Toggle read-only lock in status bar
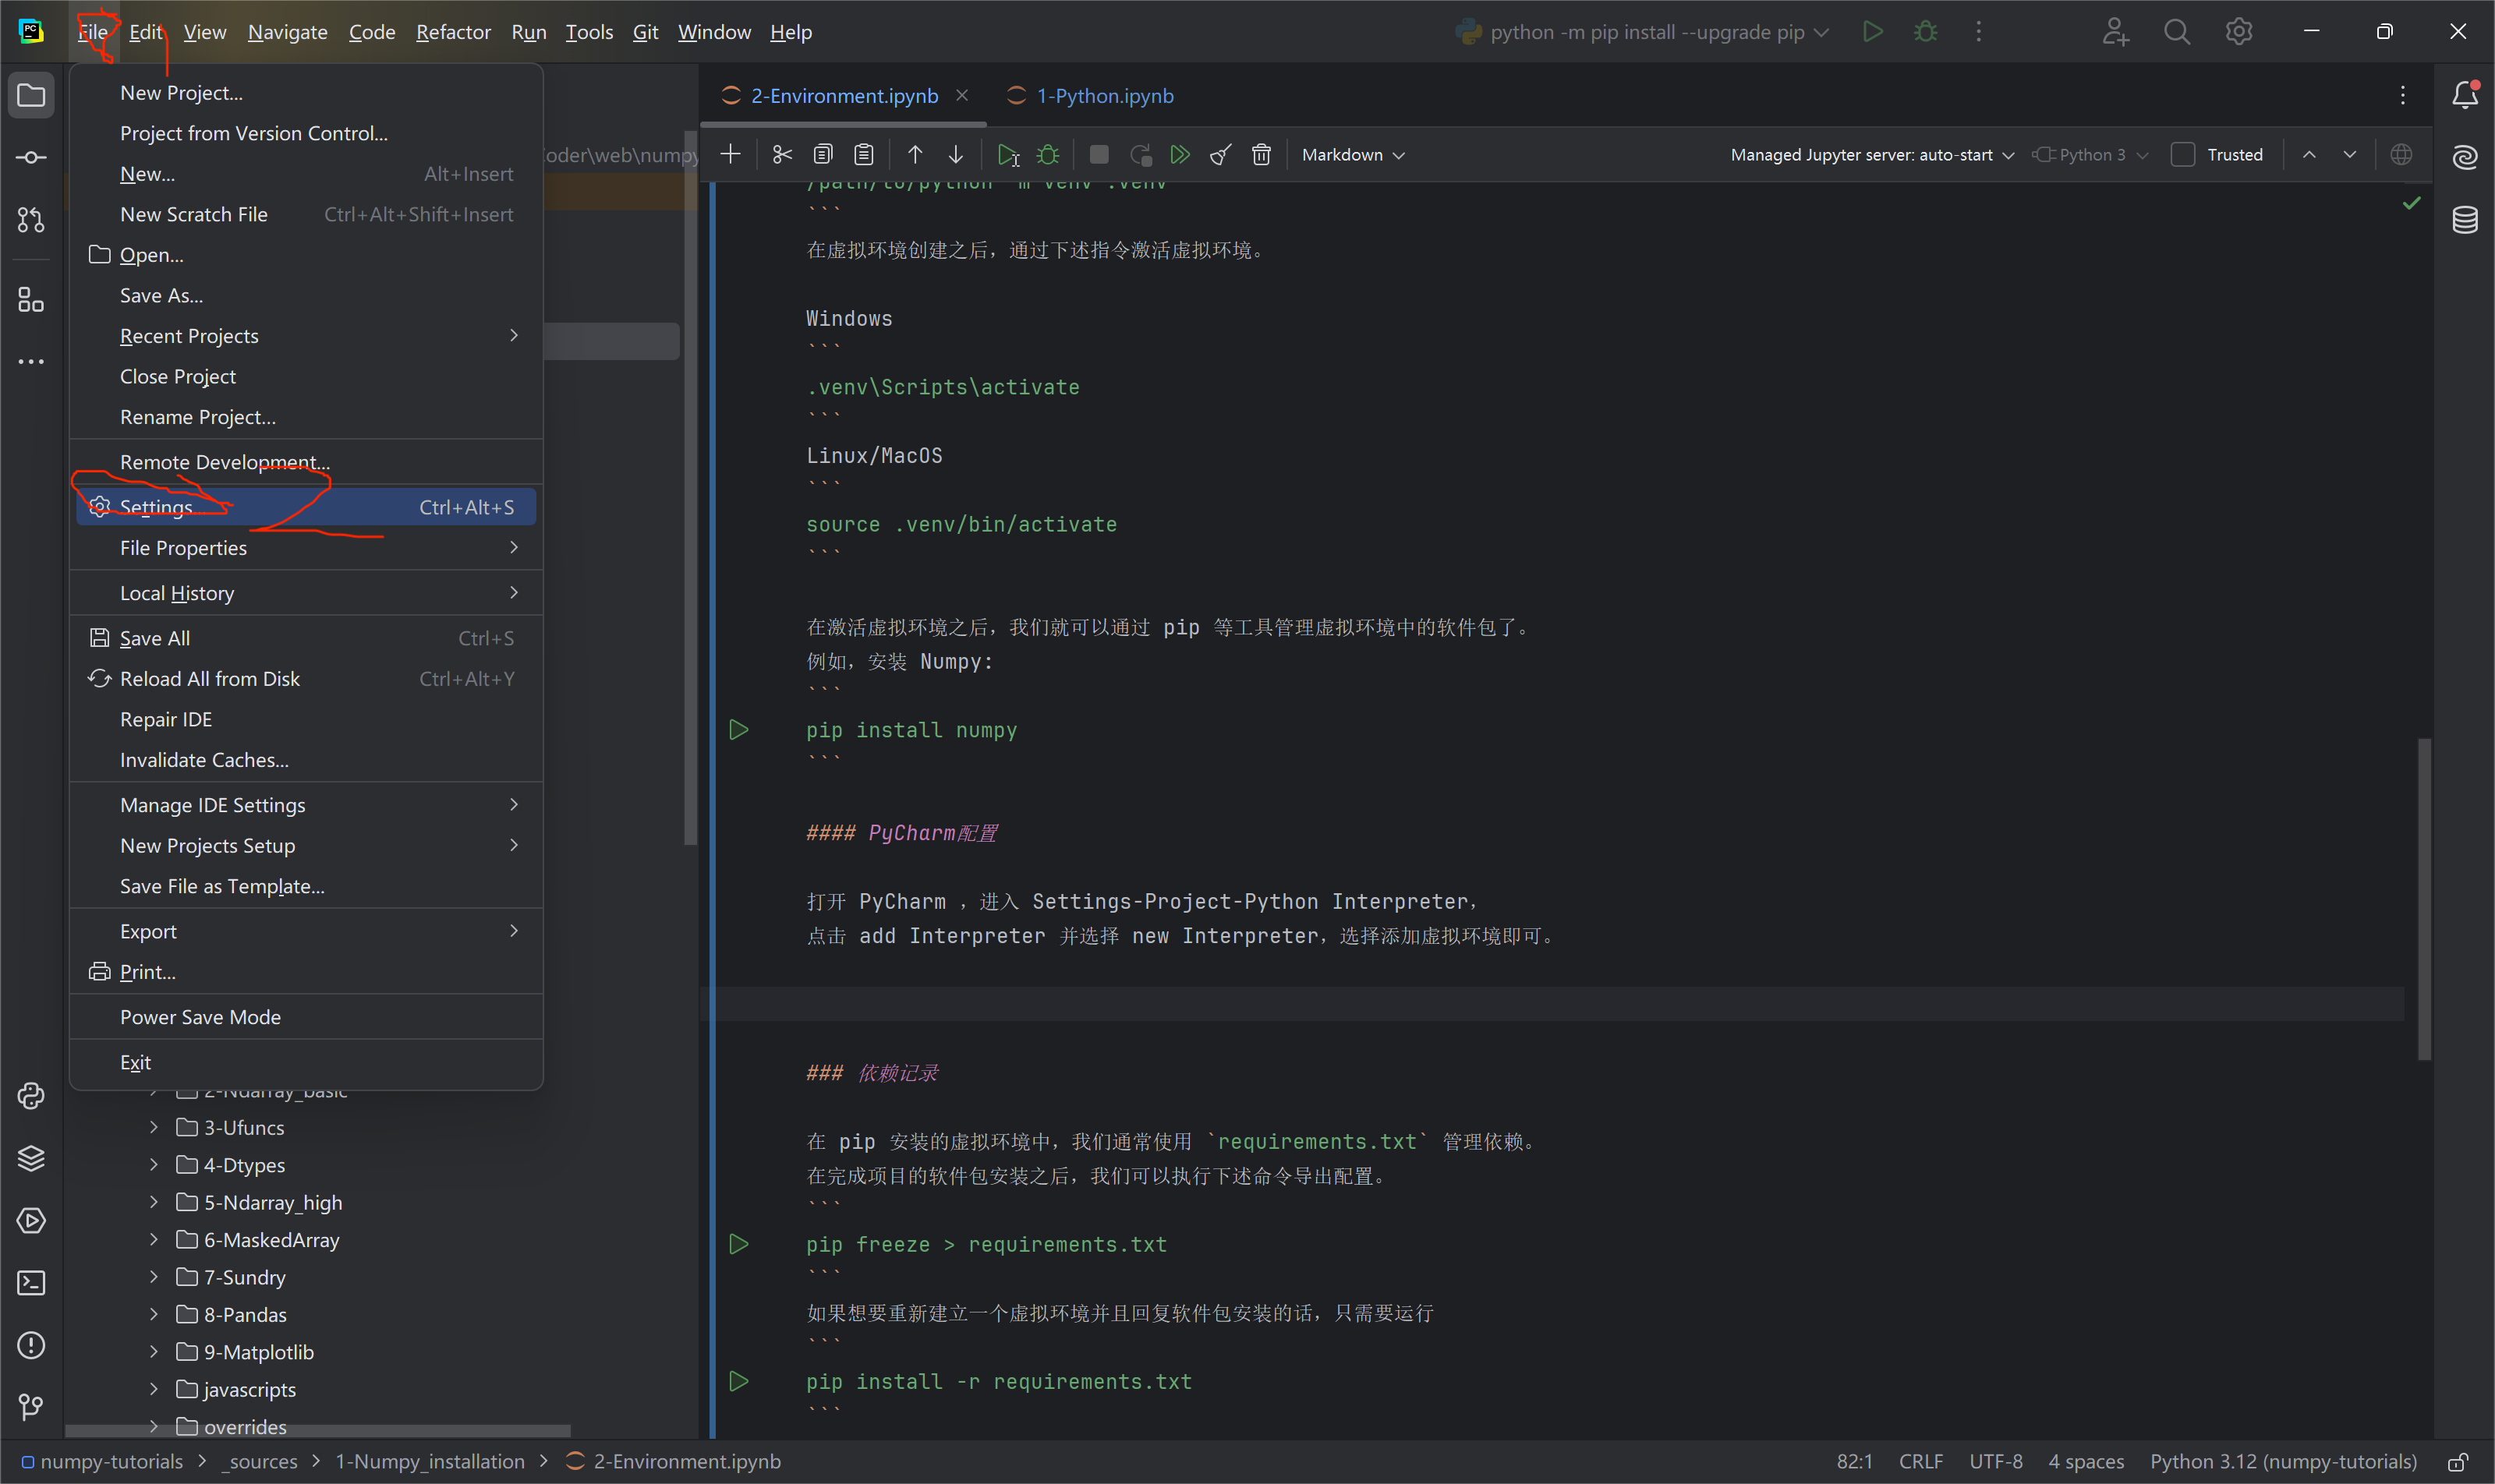2495x1484 pixels. pyautogui.click(x=2458, y=1461)
